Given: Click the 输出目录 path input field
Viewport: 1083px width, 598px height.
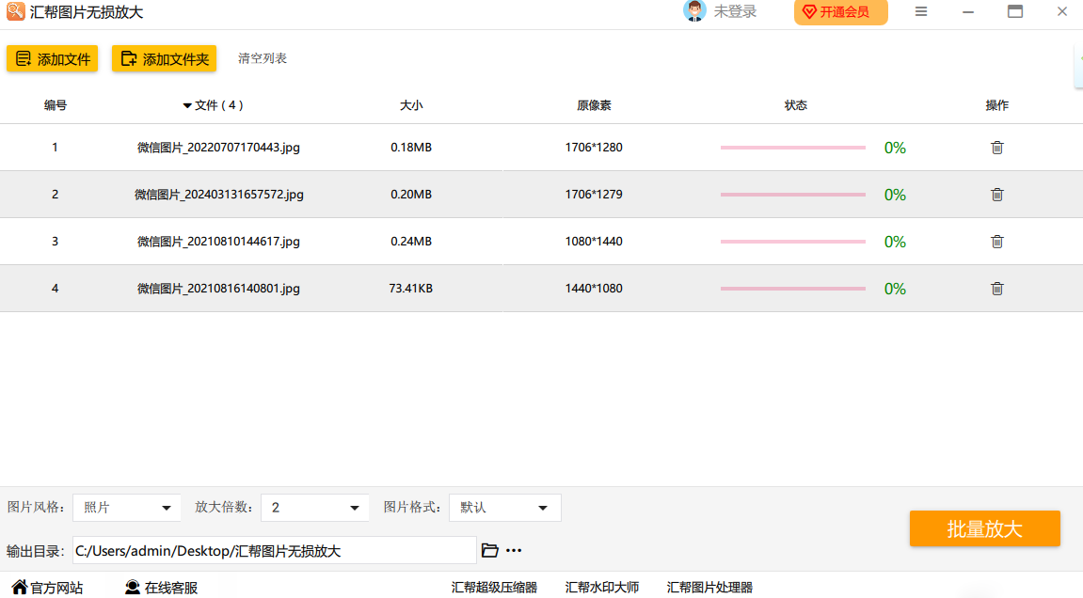Looking at the screenshot, I should [x=274, y=551].
